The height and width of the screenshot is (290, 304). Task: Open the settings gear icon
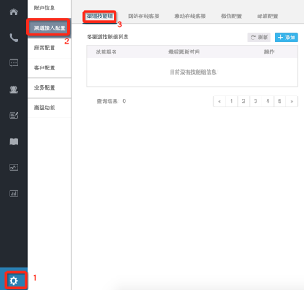click(14, 281)
